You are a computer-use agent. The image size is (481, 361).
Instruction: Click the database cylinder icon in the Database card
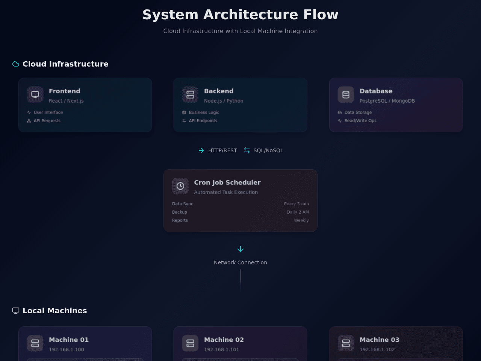(x=346, y=94)
